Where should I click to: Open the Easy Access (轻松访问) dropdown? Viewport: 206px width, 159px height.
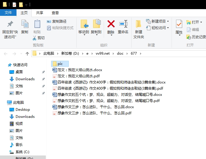tap(158, 28)
